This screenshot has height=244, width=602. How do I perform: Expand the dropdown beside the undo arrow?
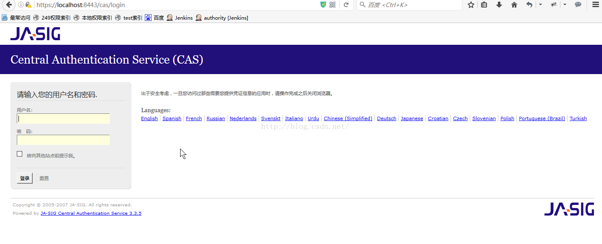pos(540,5)
